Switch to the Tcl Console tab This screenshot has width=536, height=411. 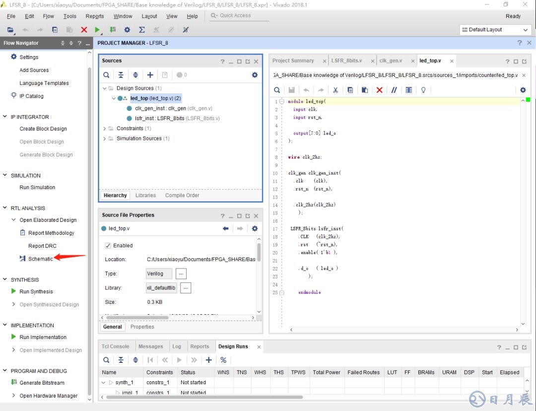point(115,346)
